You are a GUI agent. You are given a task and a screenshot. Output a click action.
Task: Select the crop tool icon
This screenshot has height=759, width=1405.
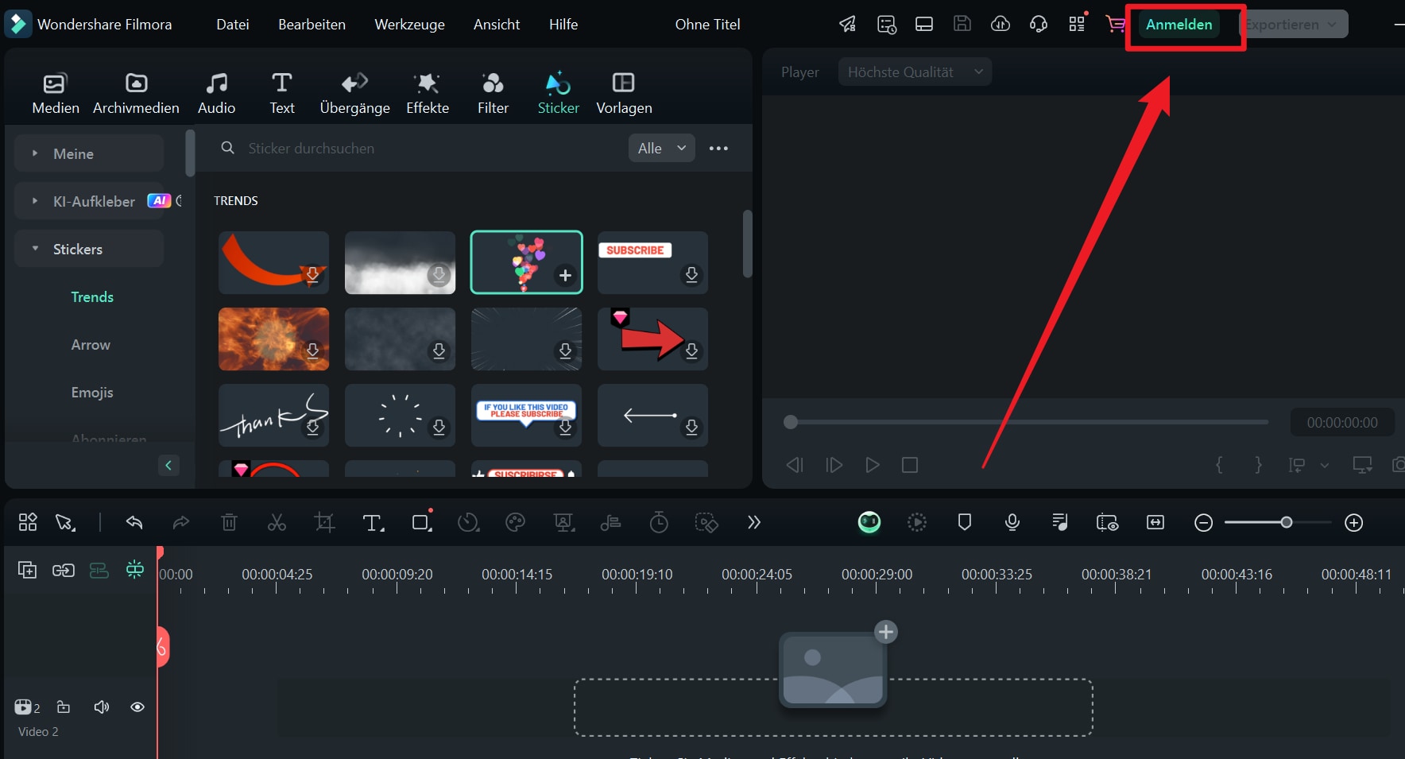point(324,522)
